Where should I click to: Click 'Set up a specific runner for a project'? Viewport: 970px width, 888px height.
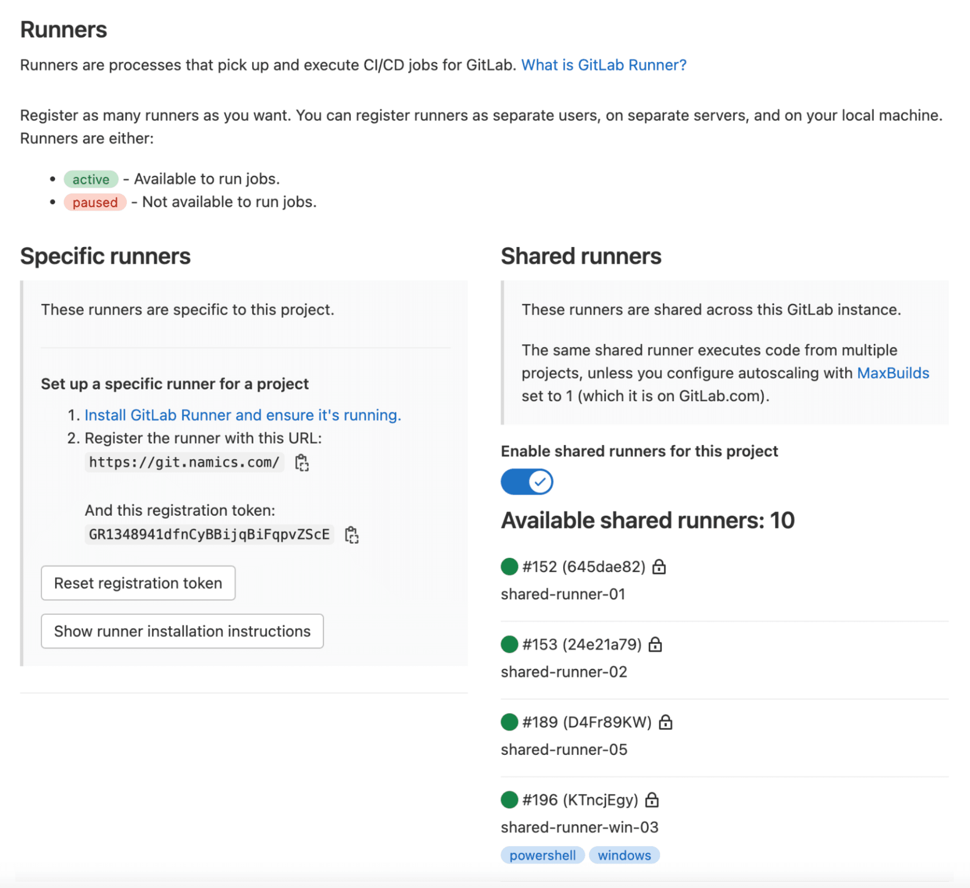click(x=174, y=384)
